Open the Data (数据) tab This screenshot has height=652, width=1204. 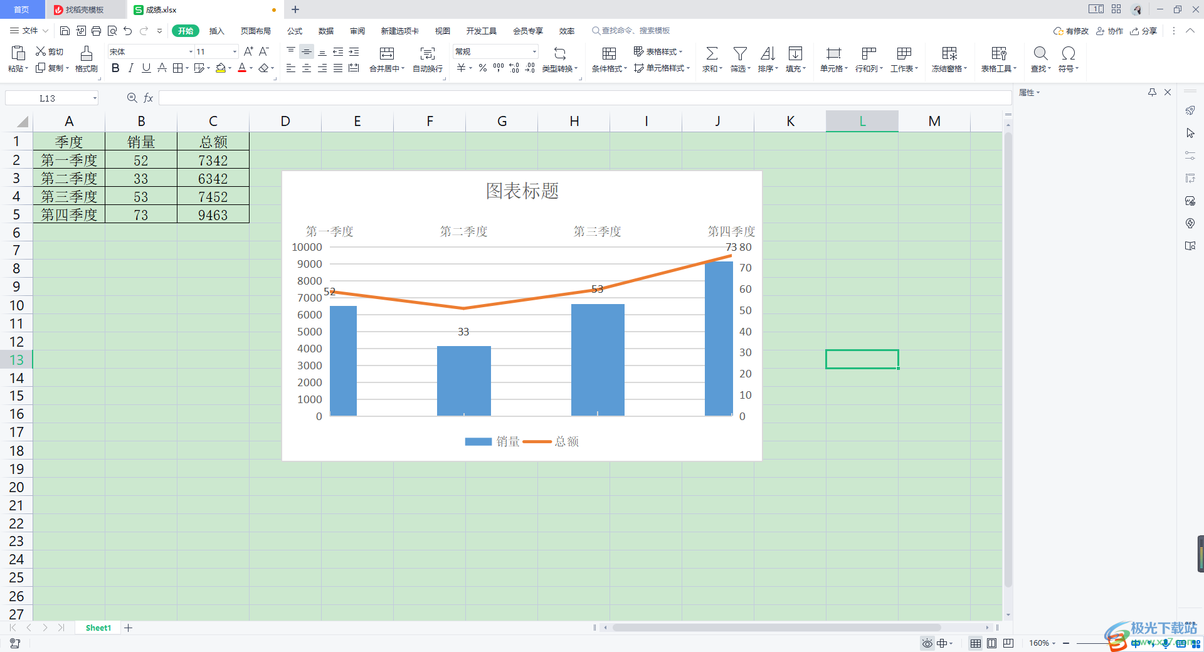tap(326, 31)
